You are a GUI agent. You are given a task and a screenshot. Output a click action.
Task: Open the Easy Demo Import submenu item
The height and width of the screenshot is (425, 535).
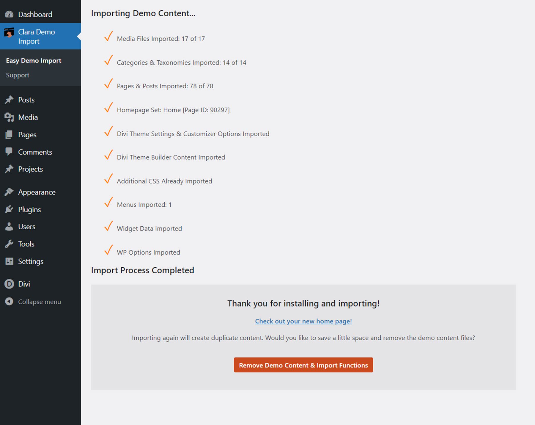[x=34, y=61]
